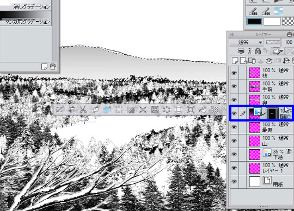Click Invert Selection icon in launcher
The image size is (294, 211).
click(x=131, y=110)
